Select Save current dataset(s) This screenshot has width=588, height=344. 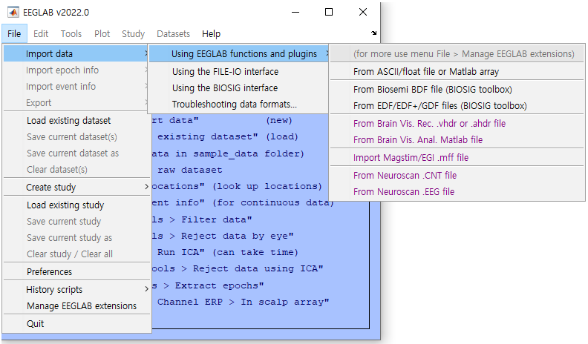pos(76,137)
